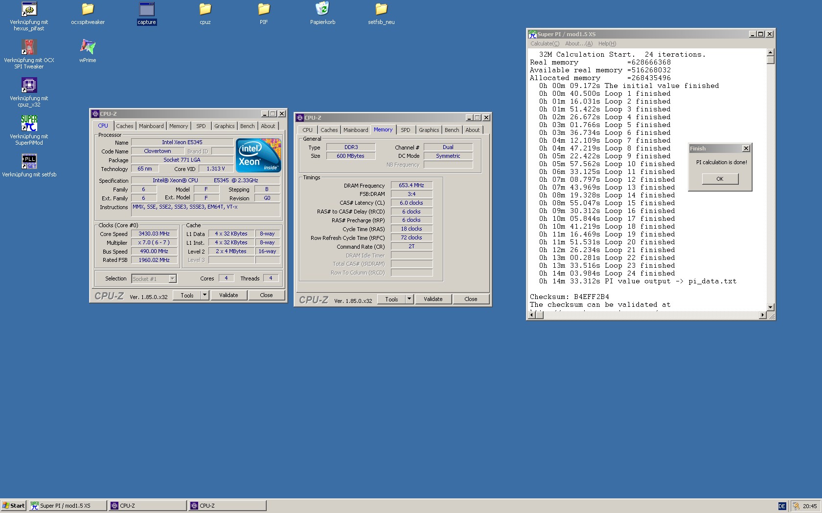
Task: Open Caches tab in left CPU-Z window
Action: (x=124, y=126)
